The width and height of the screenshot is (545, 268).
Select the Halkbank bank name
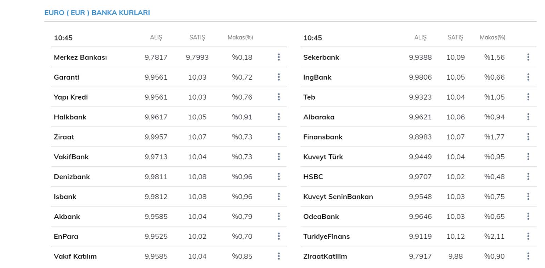click(70, 117)
